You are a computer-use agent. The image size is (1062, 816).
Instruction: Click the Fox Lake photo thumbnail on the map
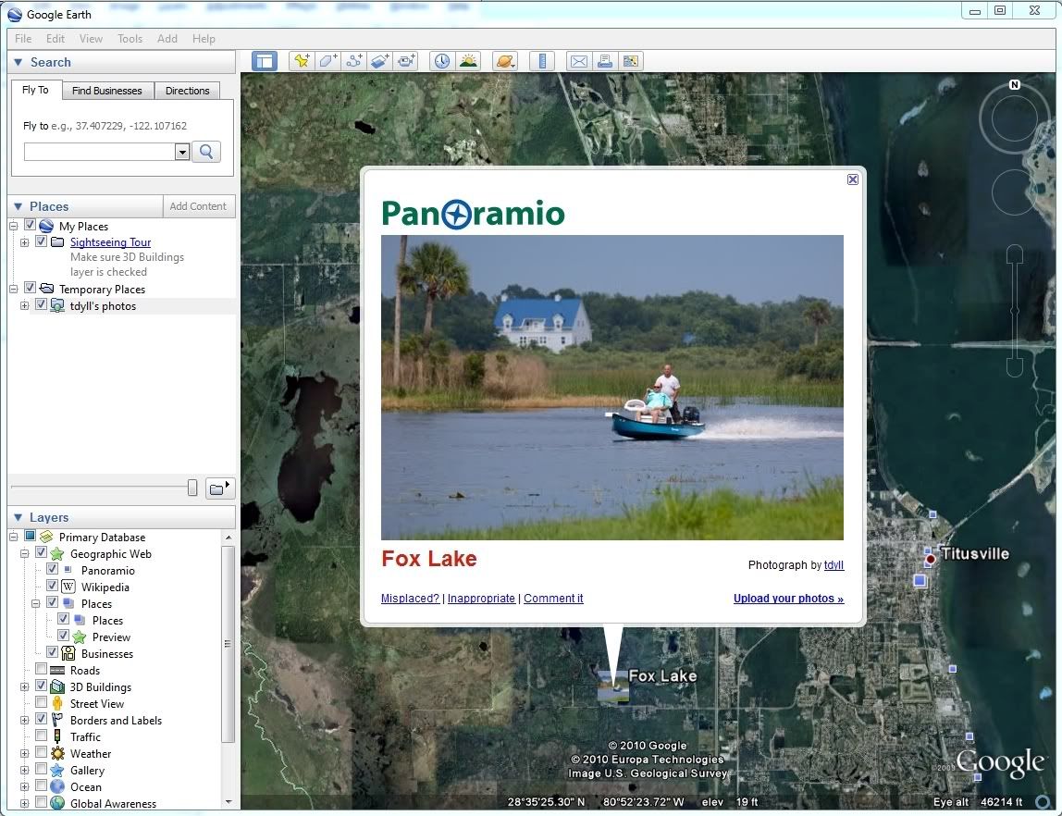click(x=613, y=687)
